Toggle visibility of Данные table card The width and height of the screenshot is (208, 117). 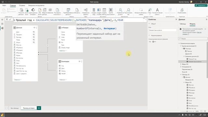[34, 28]
